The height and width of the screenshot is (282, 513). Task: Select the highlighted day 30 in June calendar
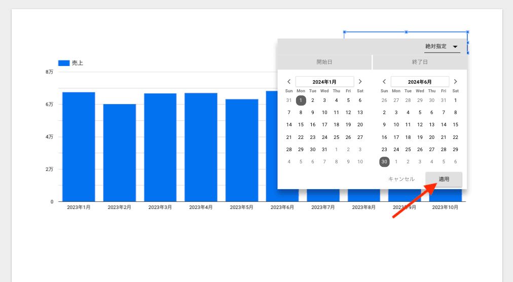(384, 162)
